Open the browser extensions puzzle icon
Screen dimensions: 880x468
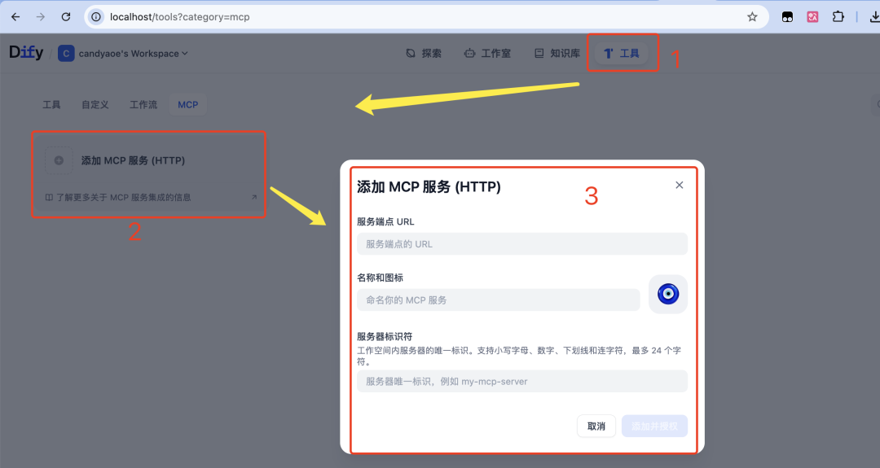[838, 17]
